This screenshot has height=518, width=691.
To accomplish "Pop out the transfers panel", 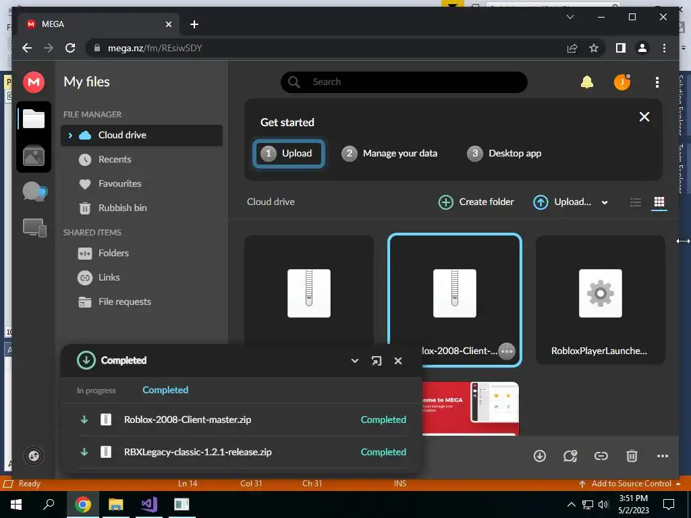I will pyautogui.click(x=377, y=361).
